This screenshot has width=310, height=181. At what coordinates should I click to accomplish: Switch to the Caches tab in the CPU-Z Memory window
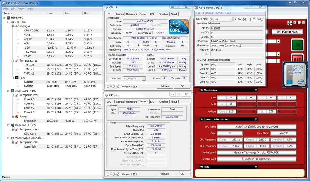[x=120, y=102]
